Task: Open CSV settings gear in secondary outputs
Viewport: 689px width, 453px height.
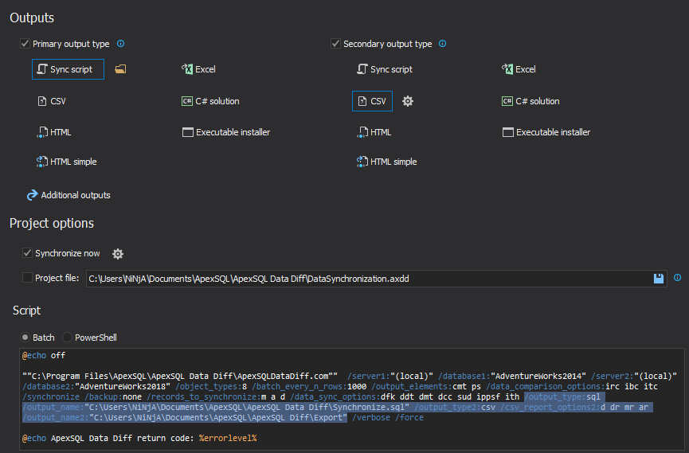Action: click(408, 101)
